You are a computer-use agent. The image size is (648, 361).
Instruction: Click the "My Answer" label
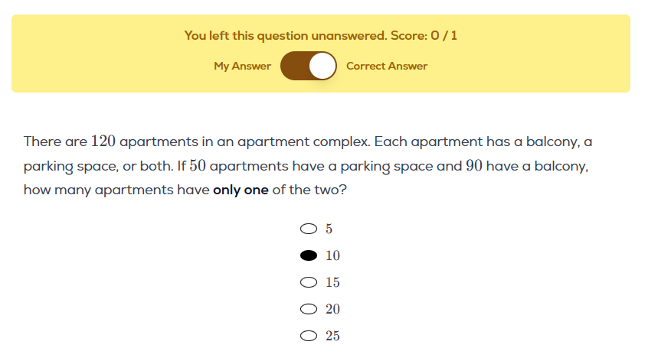coord(242,67)
